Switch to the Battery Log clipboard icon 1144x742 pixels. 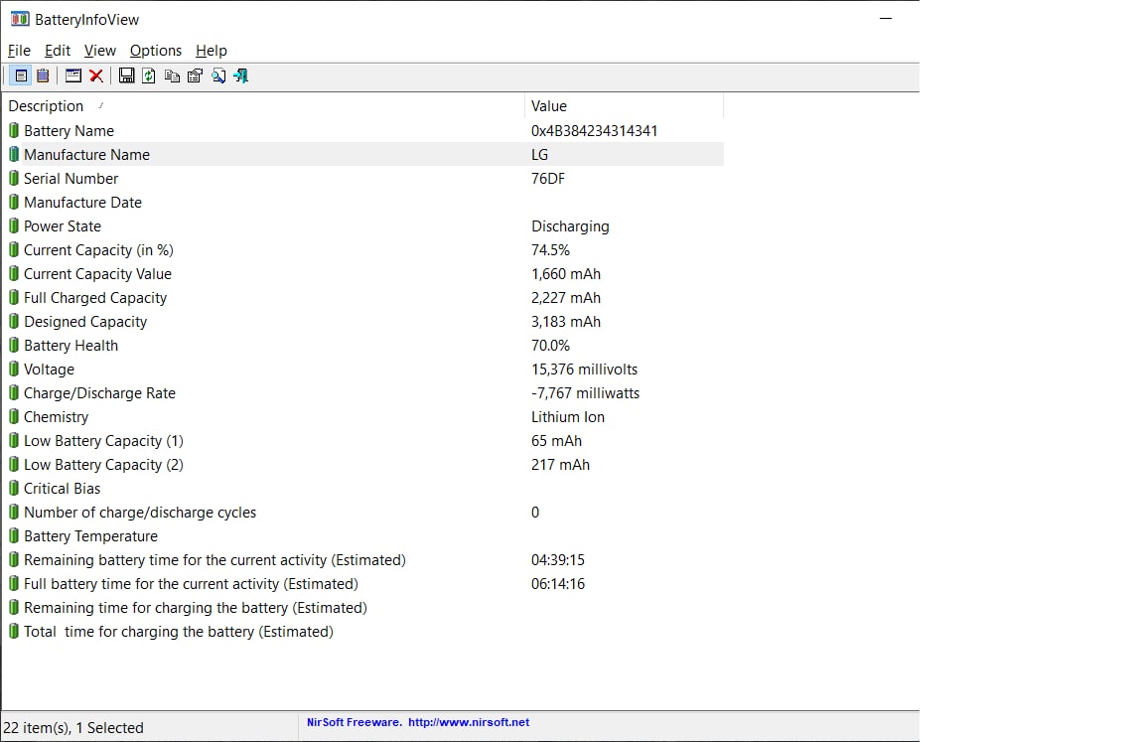(x=43, y=75)
